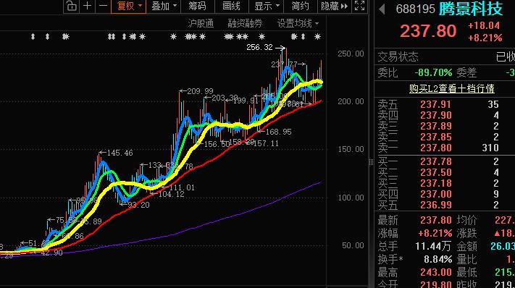
Task: Go to previous stock with left arrow
Action: [x=382, y=9]
